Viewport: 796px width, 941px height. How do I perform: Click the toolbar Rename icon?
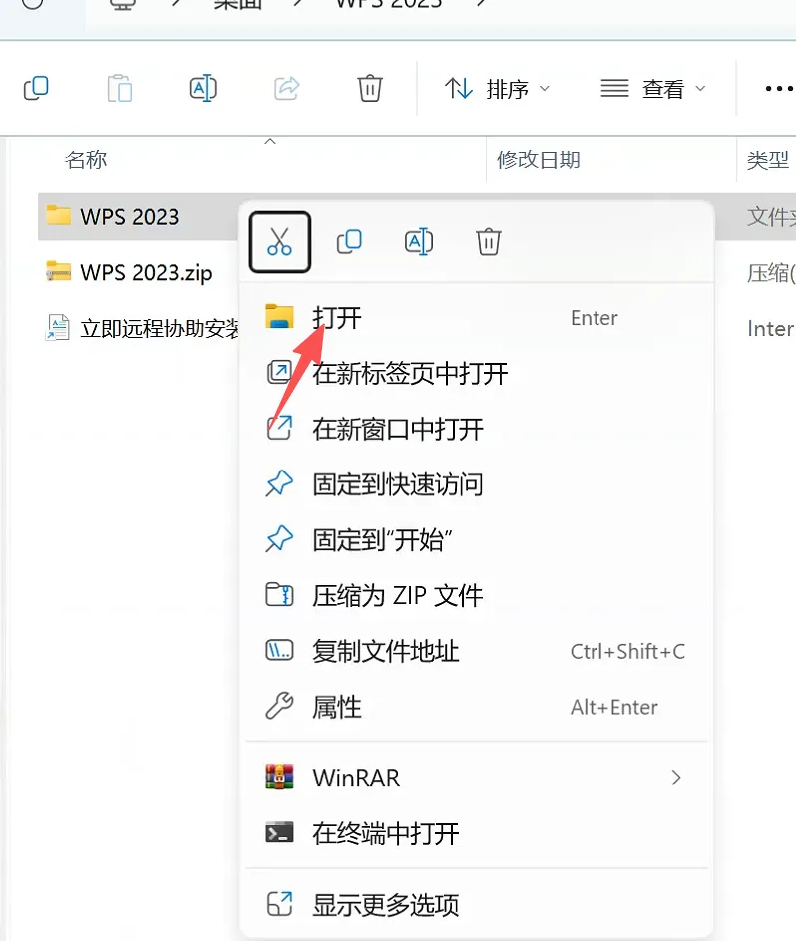[x=203, y=88]
